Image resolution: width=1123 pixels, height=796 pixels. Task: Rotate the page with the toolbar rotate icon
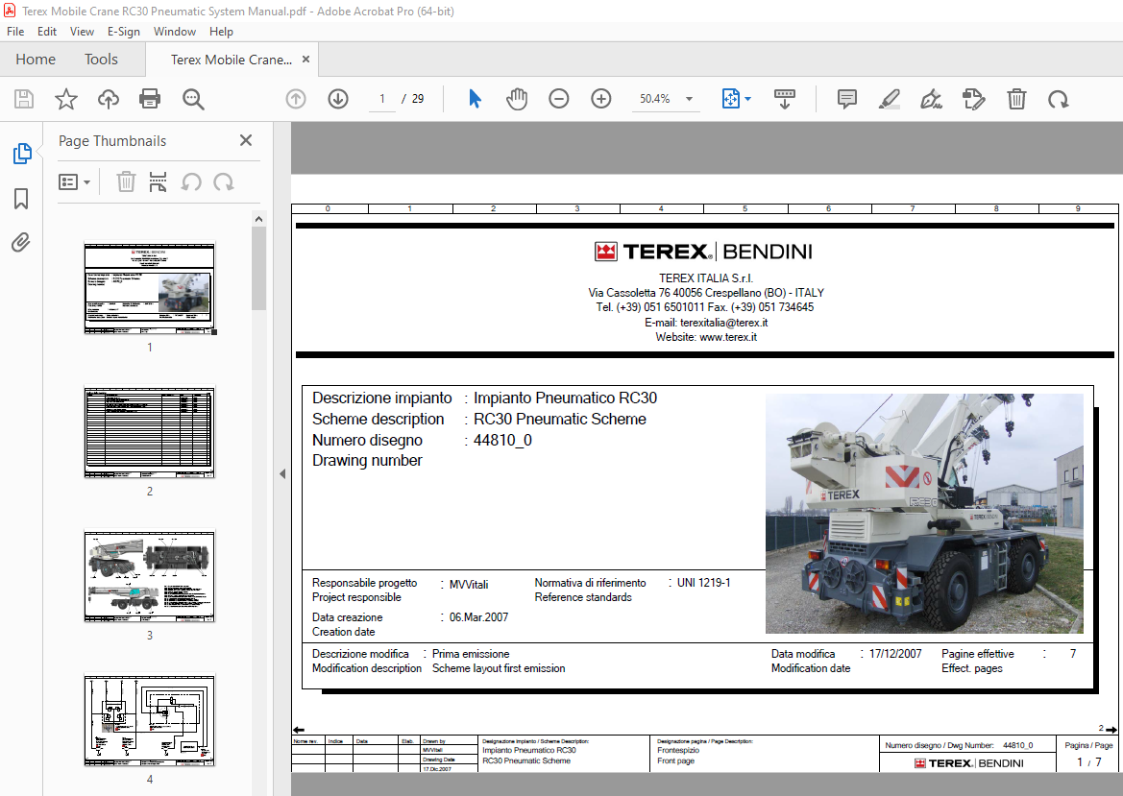1058,99
